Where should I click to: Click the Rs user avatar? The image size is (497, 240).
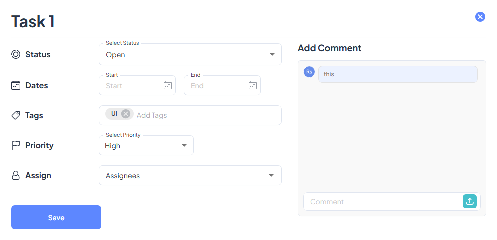pyautogui.click(x=309, y=72)
